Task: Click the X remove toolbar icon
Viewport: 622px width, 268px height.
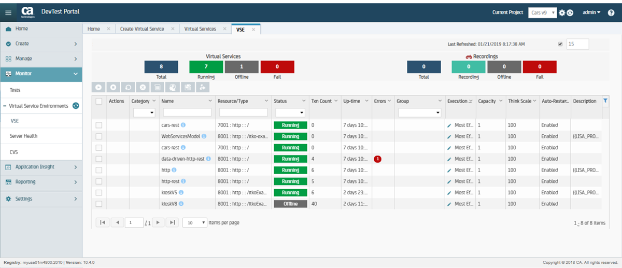Action: [144, 87]
